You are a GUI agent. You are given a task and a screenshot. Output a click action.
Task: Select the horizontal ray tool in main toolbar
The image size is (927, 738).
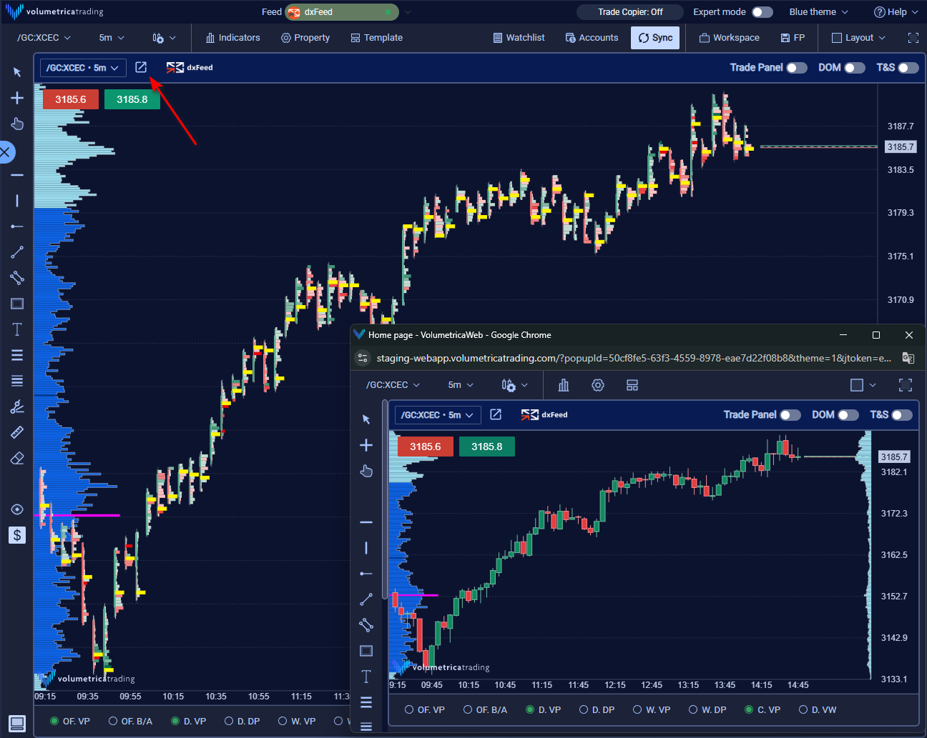(17, 226)
